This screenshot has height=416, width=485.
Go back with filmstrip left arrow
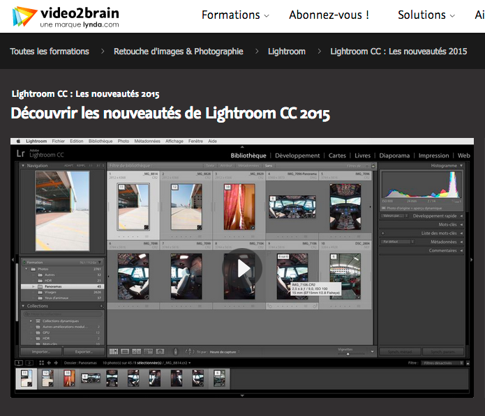click(49, 363)
